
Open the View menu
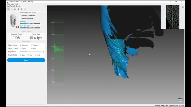pos(13,4)
